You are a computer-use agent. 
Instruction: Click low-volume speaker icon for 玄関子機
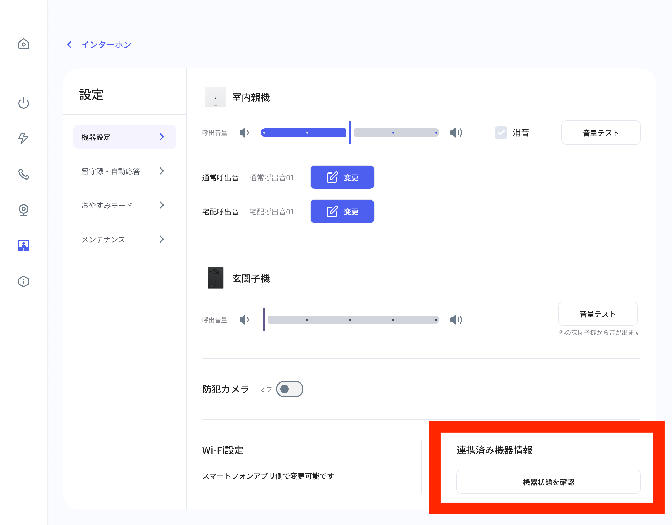244,320
